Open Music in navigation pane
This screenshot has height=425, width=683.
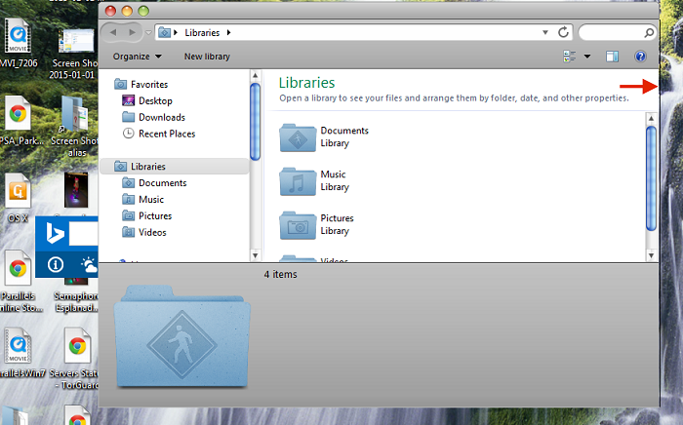coord(142,200)
